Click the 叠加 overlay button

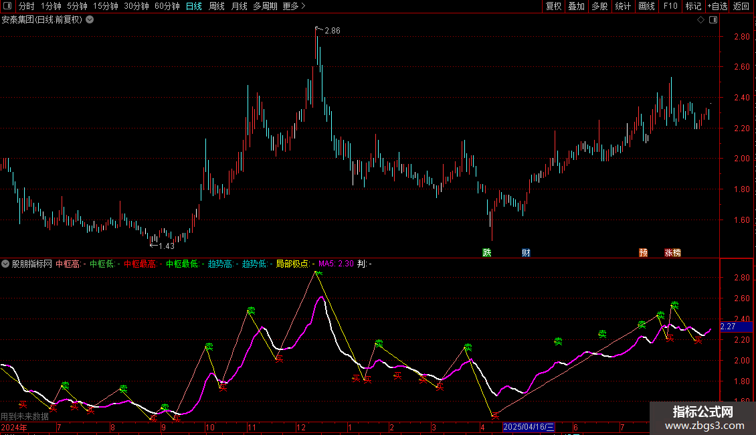tap(576, 6)
